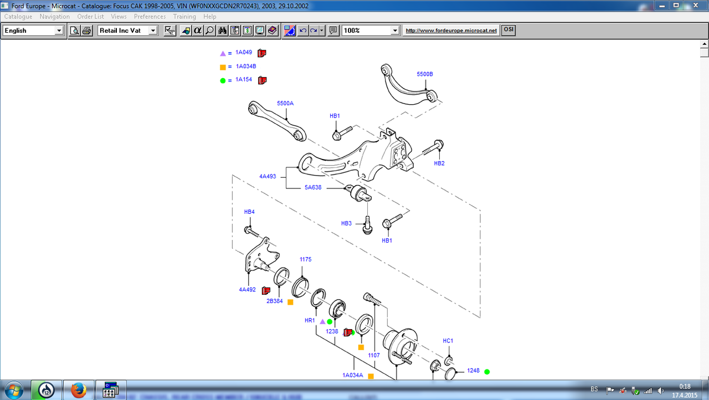Select part label 5500B

pyautogui.click(x=425, y=74)
